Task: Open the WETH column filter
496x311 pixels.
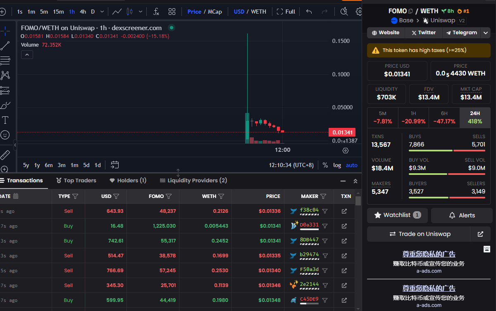Action: click(x=221, y=196)
